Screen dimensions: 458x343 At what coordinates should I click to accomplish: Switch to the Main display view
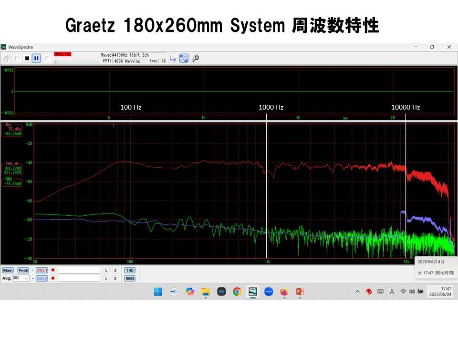[x=8, y=270]
